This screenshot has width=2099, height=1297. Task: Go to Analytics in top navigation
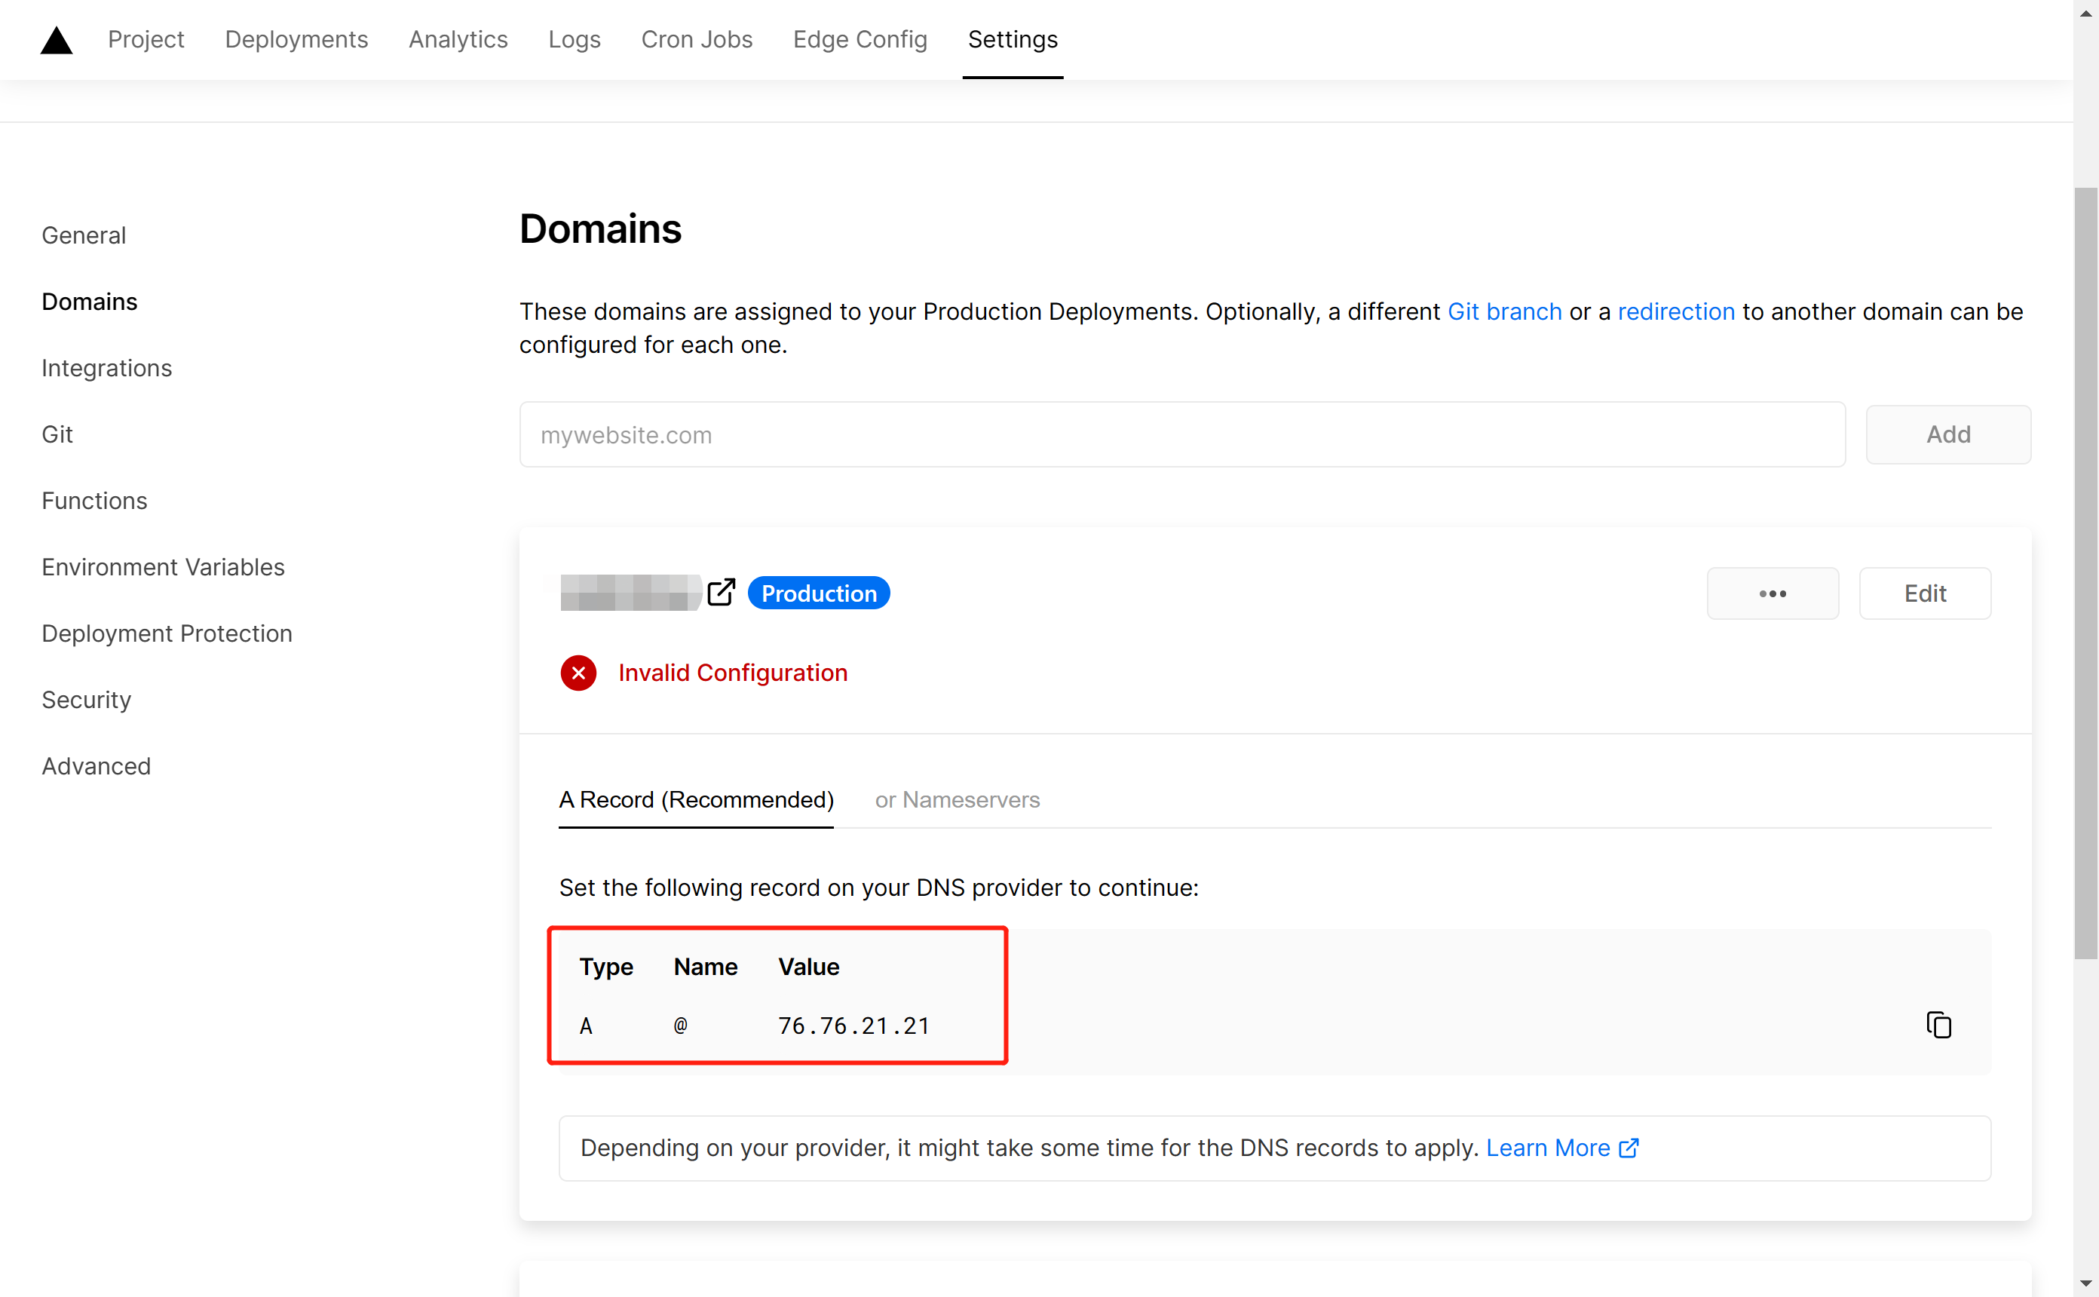[458, 39]
